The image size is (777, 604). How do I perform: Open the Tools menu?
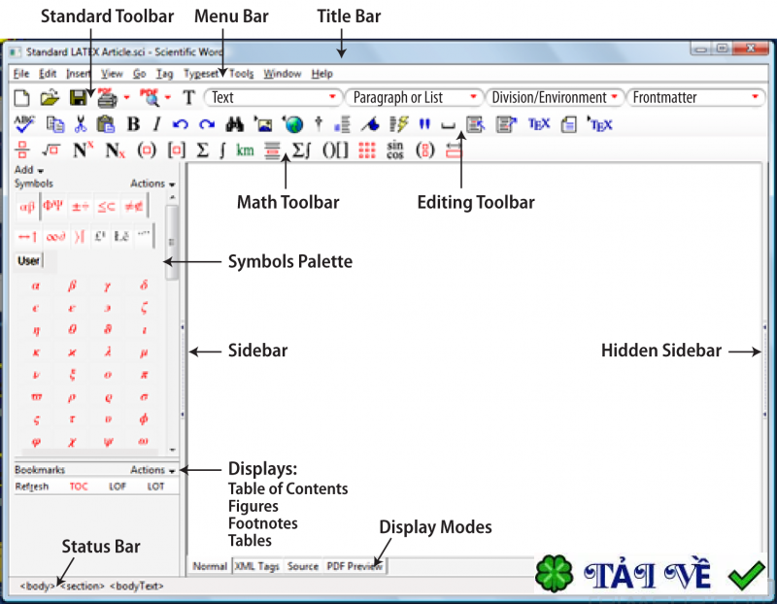241,74
